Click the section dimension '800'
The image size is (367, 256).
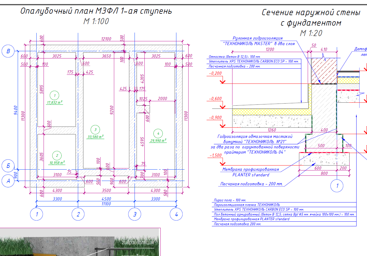point(324,173)
